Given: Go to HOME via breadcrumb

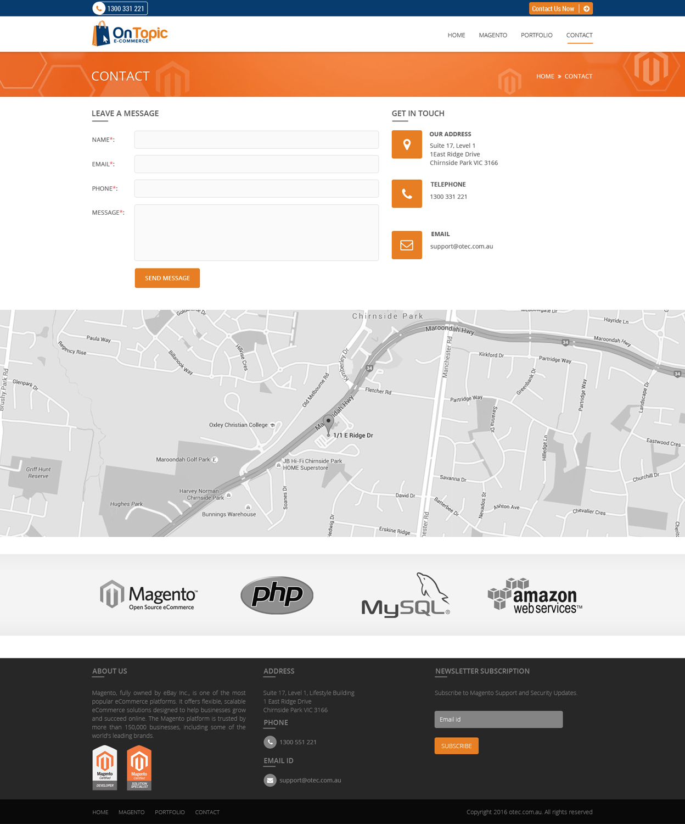Looking at the screenshot, I should 545,76.
